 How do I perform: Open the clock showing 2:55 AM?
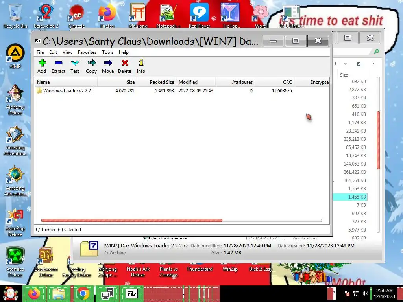point(384,293)
